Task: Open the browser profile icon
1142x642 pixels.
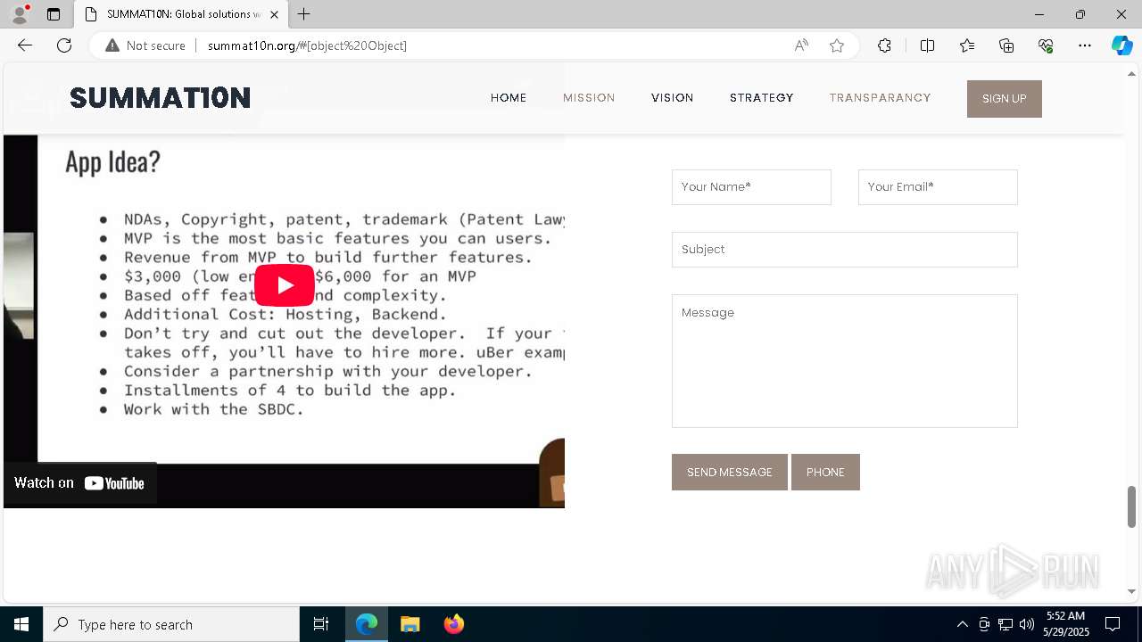Action: click(x=20, y=14)
